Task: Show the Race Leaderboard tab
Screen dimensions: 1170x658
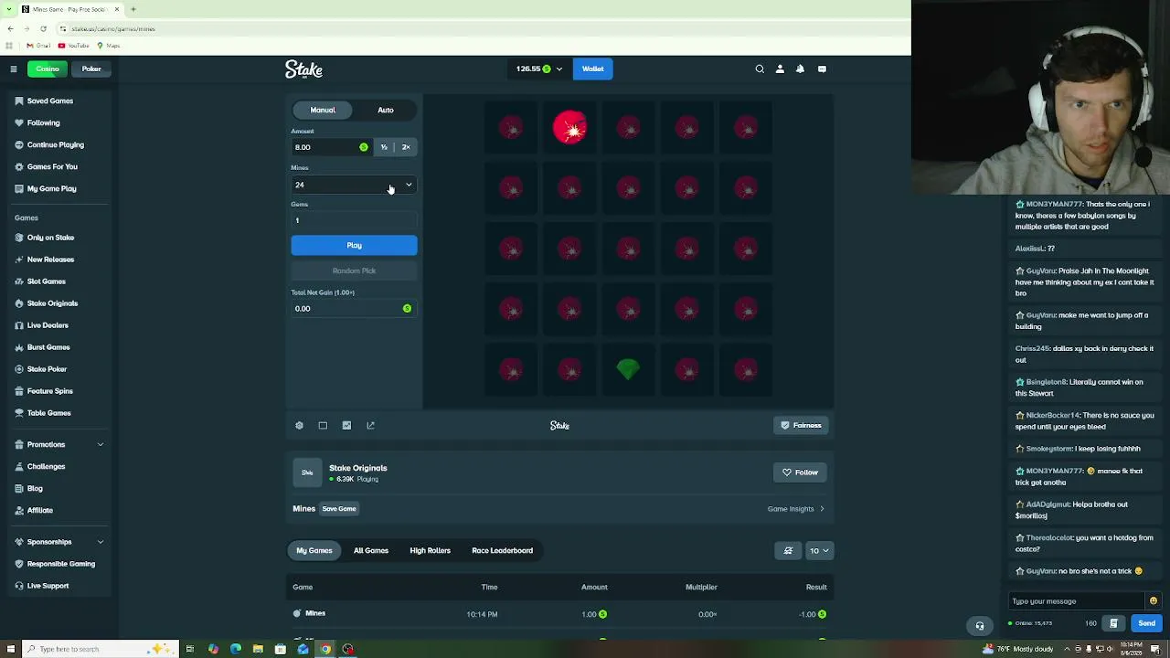Action: 502,550
